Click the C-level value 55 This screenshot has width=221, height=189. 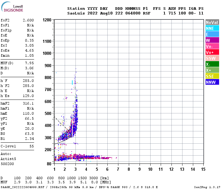[32, 146]
